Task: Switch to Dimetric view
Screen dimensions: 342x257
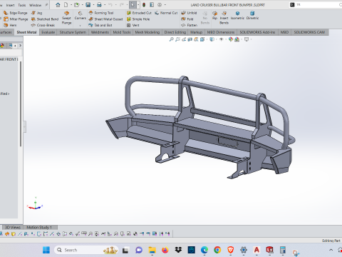Action: (252, 16)
